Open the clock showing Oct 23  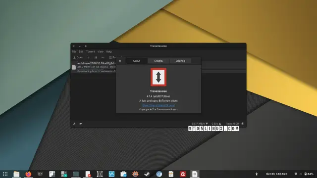point(276,174)
